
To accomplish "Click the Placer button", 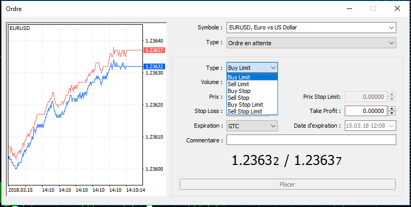I will click(x=287, y=184).
